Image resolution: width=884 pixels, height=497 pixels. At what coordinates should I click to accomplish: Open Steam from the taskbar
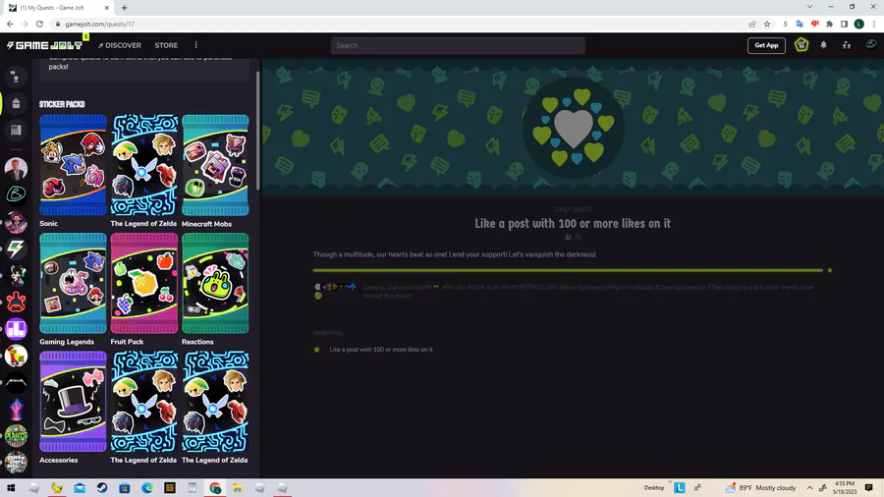click(x=102, y=488)
